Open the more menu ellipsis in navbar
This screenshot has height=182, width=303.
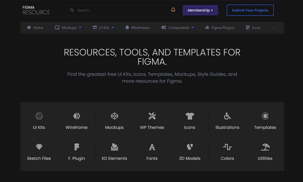coord(273,28)
